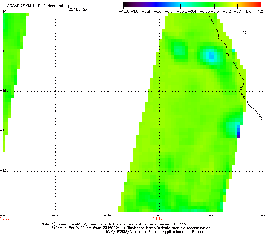This screenshot has width=267, height=234.
Task: Click the -0.2 color scale label
Action: (x=227, y=12)
